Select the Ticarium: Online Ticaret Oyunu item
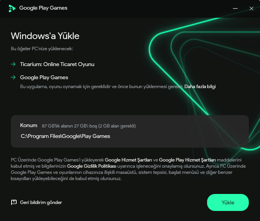Image resolution: width=260 pixels, height=221 pixels. point(57,64)
